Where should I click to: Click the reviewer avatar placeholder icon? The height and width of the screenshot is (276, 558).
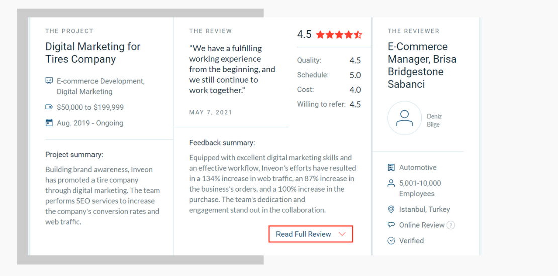404,118
